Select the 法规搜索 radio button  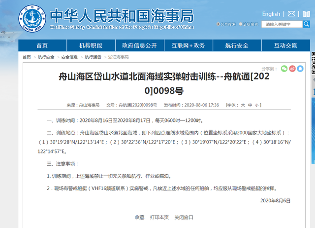(x=241, y=24)
